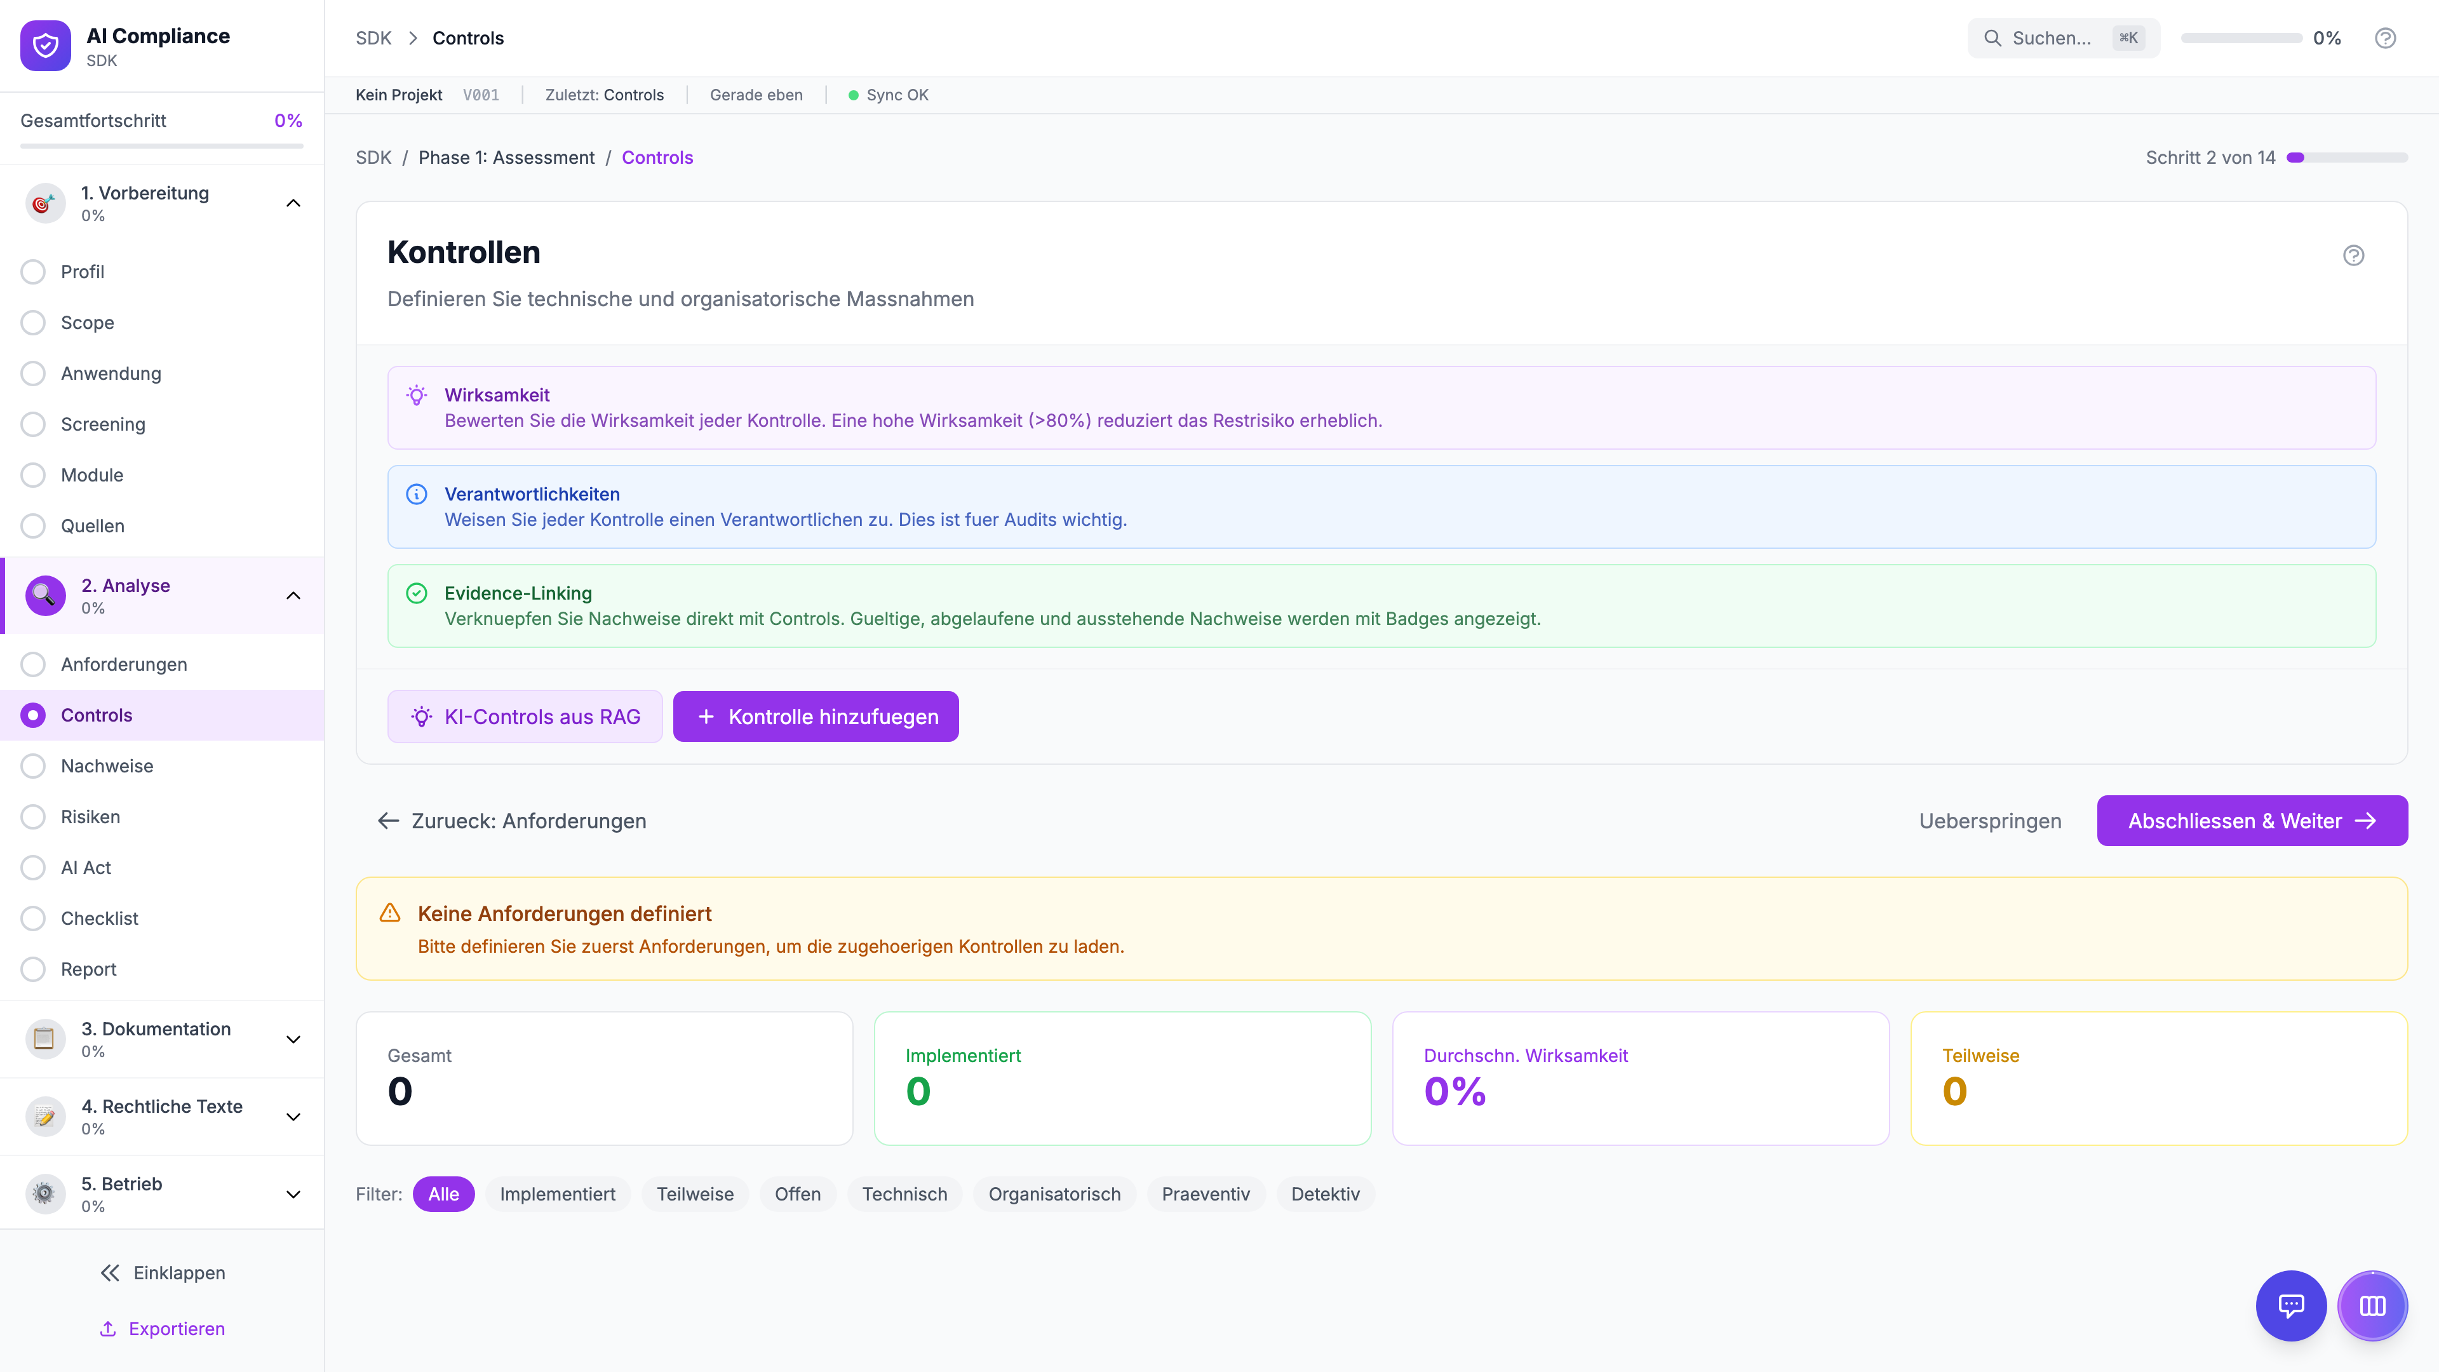Select the Profil step radio
Image resolution: width=2439 pixels, height=1372 pixels.
33,272
